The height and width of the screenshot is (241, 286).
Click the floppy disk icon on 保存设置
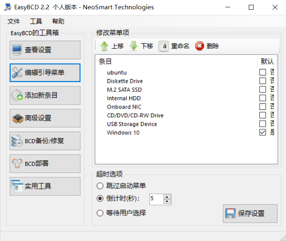(x=231, y=214)
